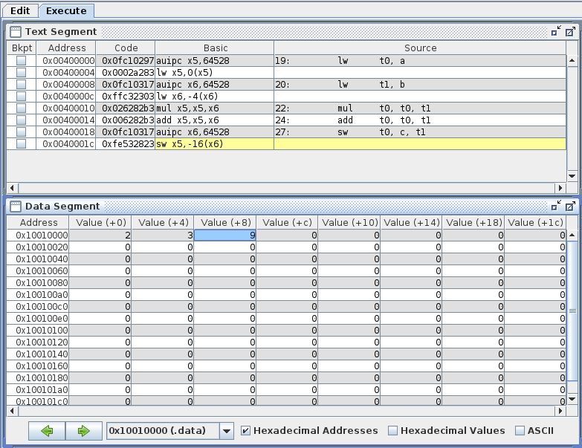Click the Value (+0) column header

[100, 223]
